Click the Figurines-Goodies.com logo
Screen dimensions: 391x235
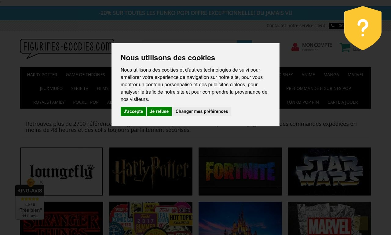click(67, 48)
